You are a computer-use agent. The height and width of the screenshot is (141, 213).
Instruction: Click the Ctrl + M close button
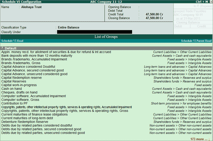(x=211, y=2)
